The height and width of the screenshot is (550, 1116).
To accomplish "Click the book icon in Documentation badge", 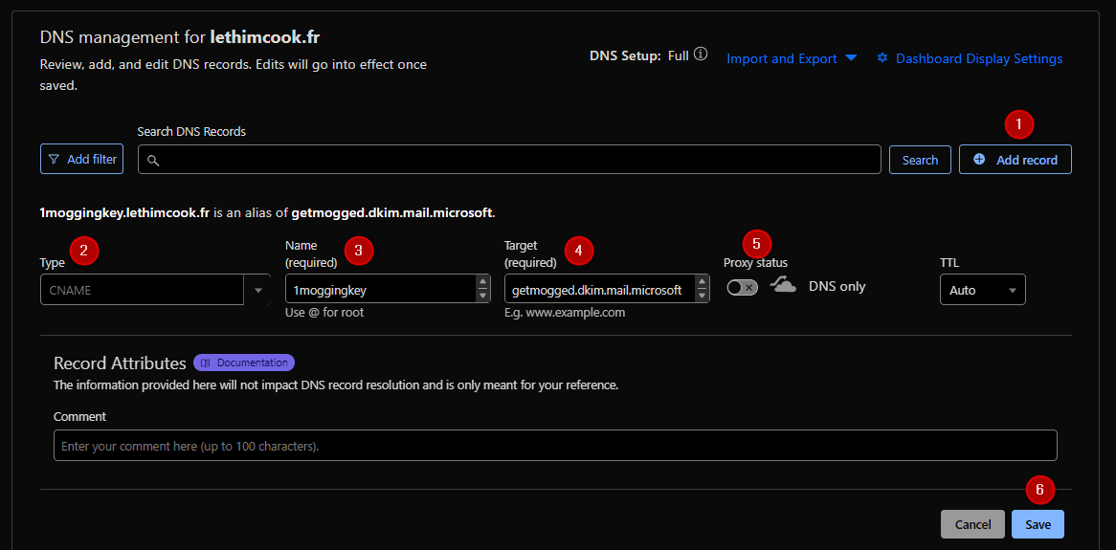I will click(205, 363).
